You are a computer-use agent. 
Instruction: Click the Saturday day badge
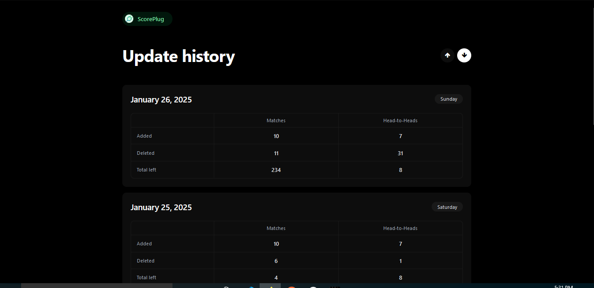point(447,207)
